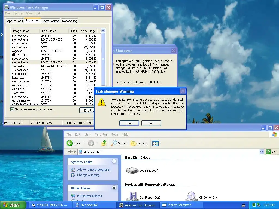The width and height of the screenshot is (279, 209).
Task: Select the lsass.exe process row
Action: tap(54, 78)
